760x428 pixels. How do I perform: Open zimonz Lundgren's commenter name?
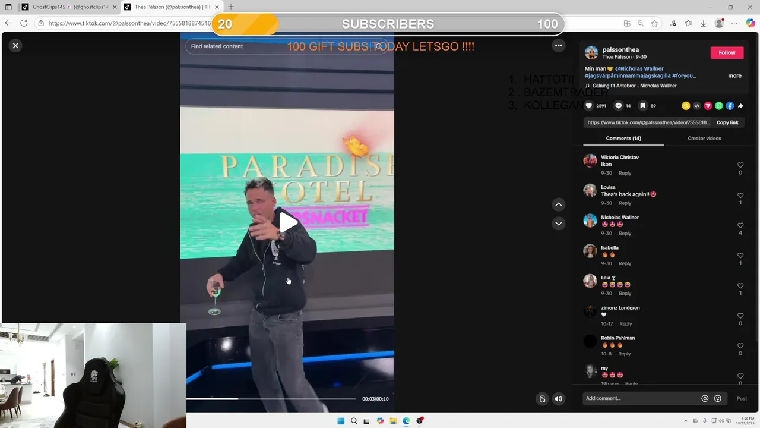click(620, 308)
